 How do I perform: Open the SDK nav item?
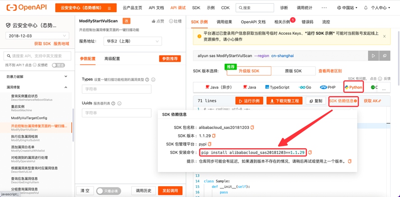pos(196,8)
